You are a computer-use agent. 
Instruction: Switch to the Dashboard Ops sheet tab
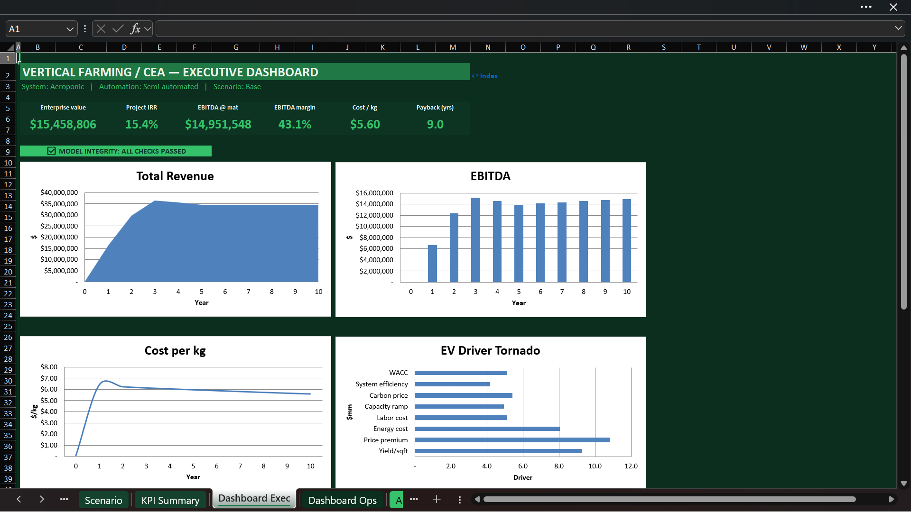point(342,500)
